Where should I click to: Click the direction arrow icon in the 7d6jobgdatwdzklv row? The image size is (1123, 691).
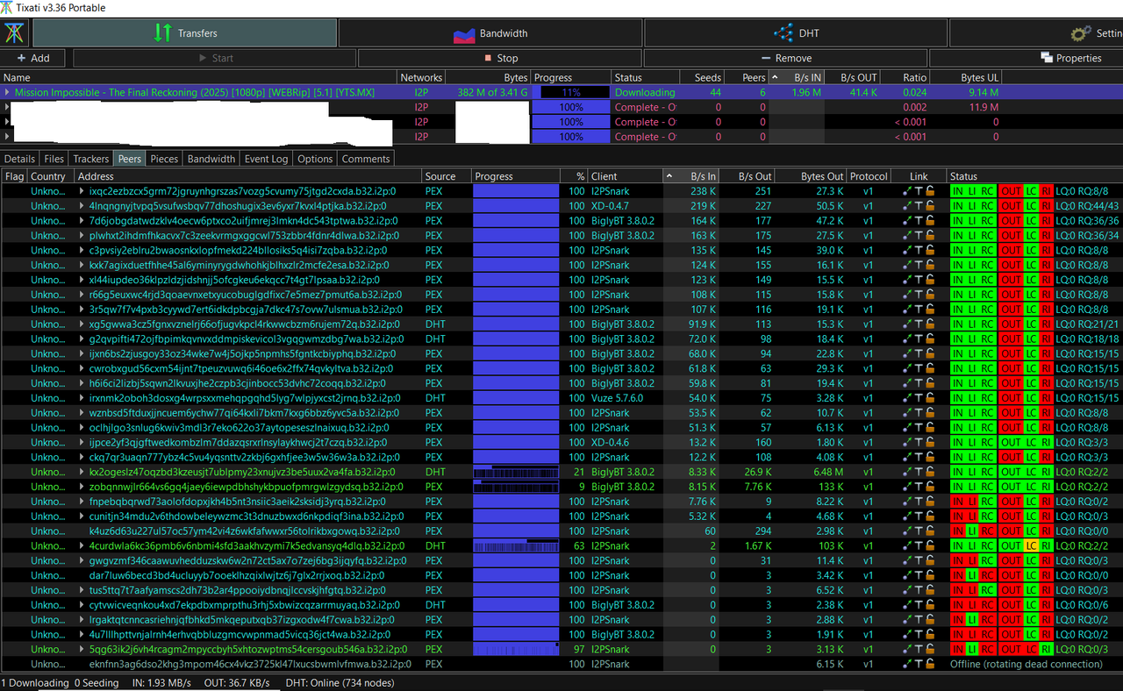click(x=907, y=221)
